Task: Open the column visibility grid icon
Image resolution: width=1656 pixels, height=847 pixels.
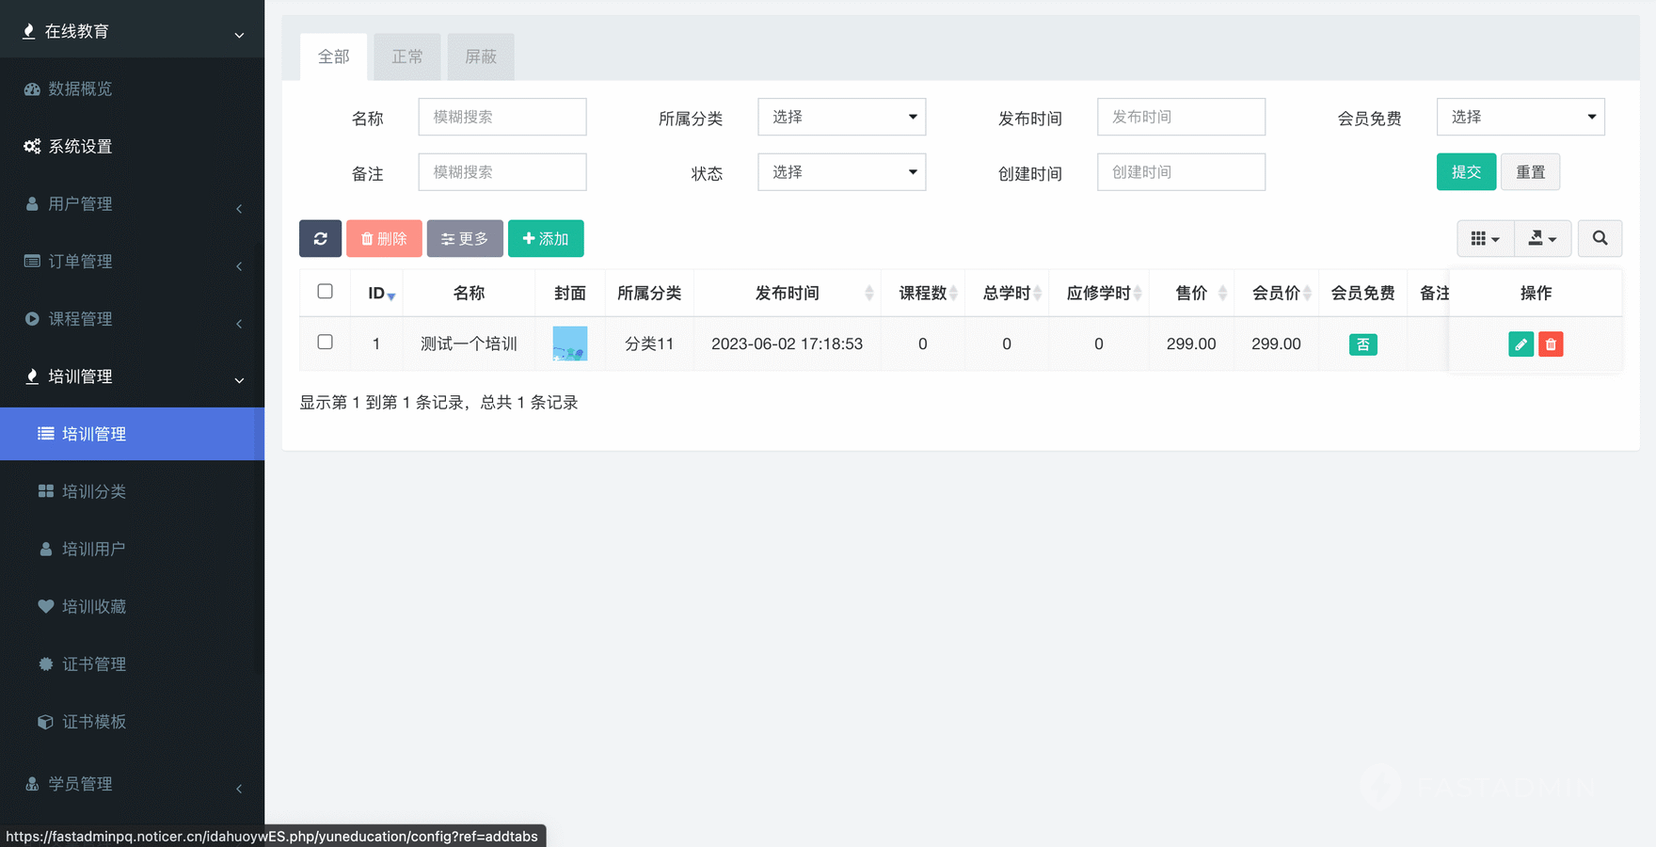Action: pyautogui.click(x=1485, y=239)
